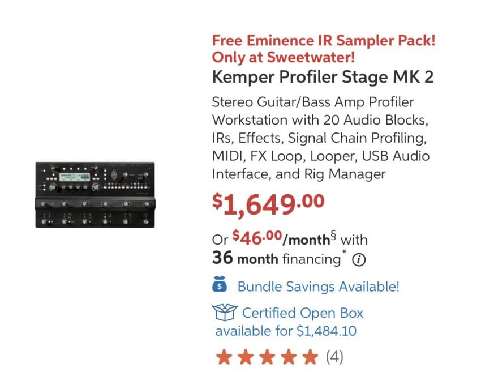The image size is (481, 389).
Task: Click the financing info circle icon
Action: click(359, 260)
